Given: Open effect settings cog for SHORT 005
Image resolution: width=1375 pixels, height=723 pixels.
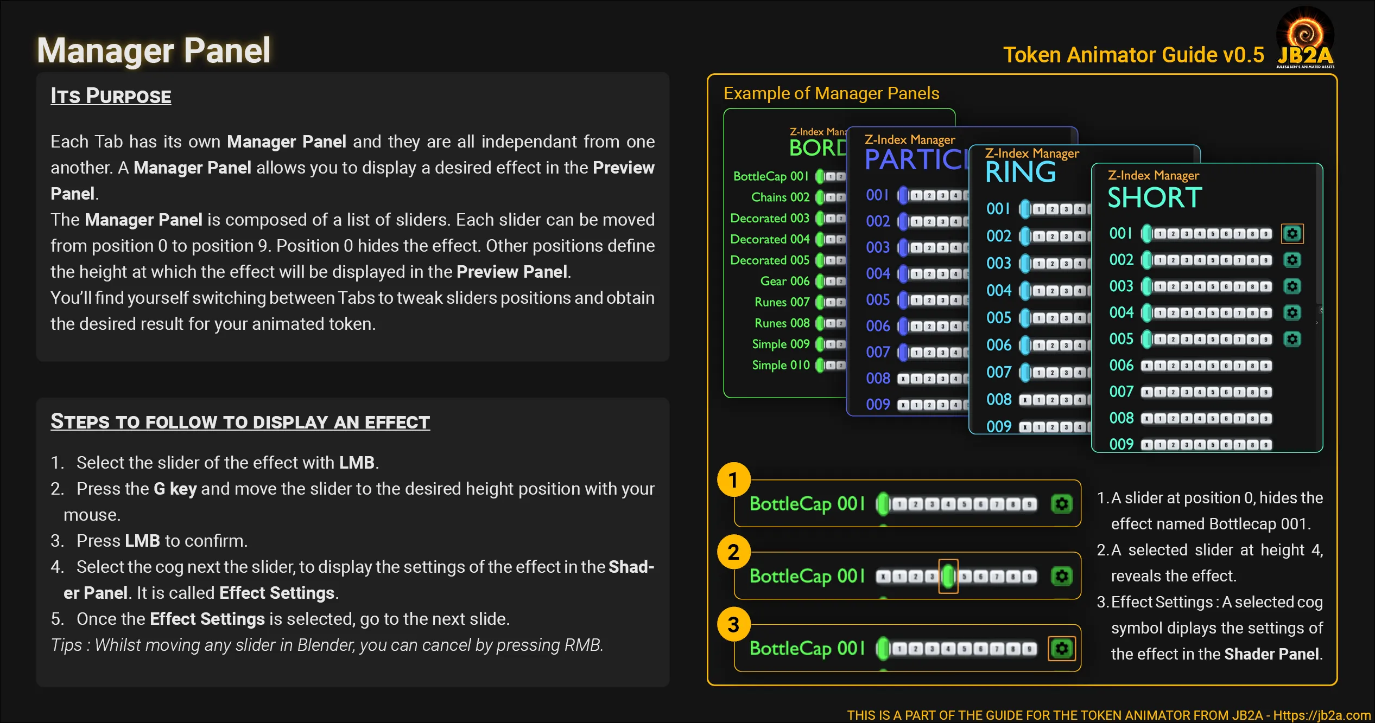Looking at the screenshot, I should 1292,340.
